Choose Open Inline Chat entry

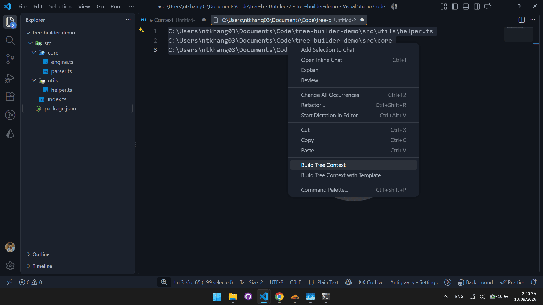(x=354, y=60)
